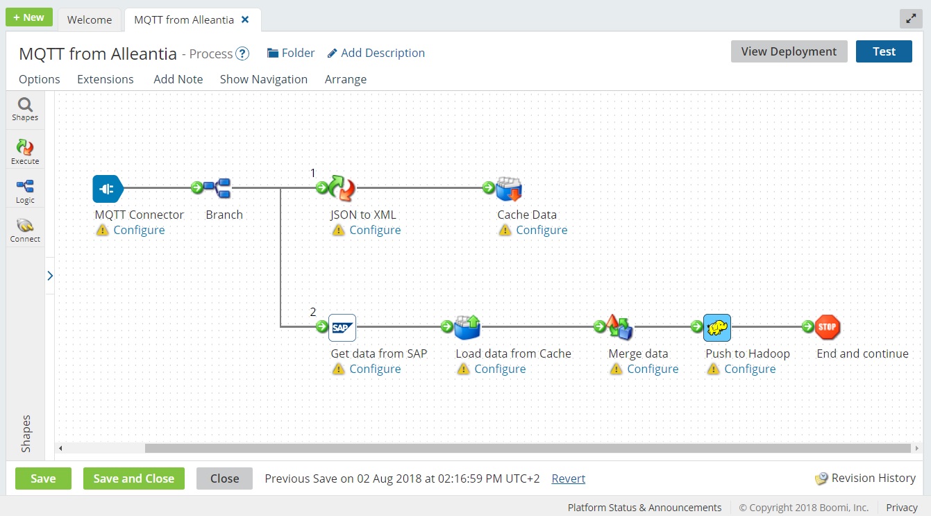Expand the Shapes side panel arrow
Viewport: 931px width, 516px height.
(50, 276)
